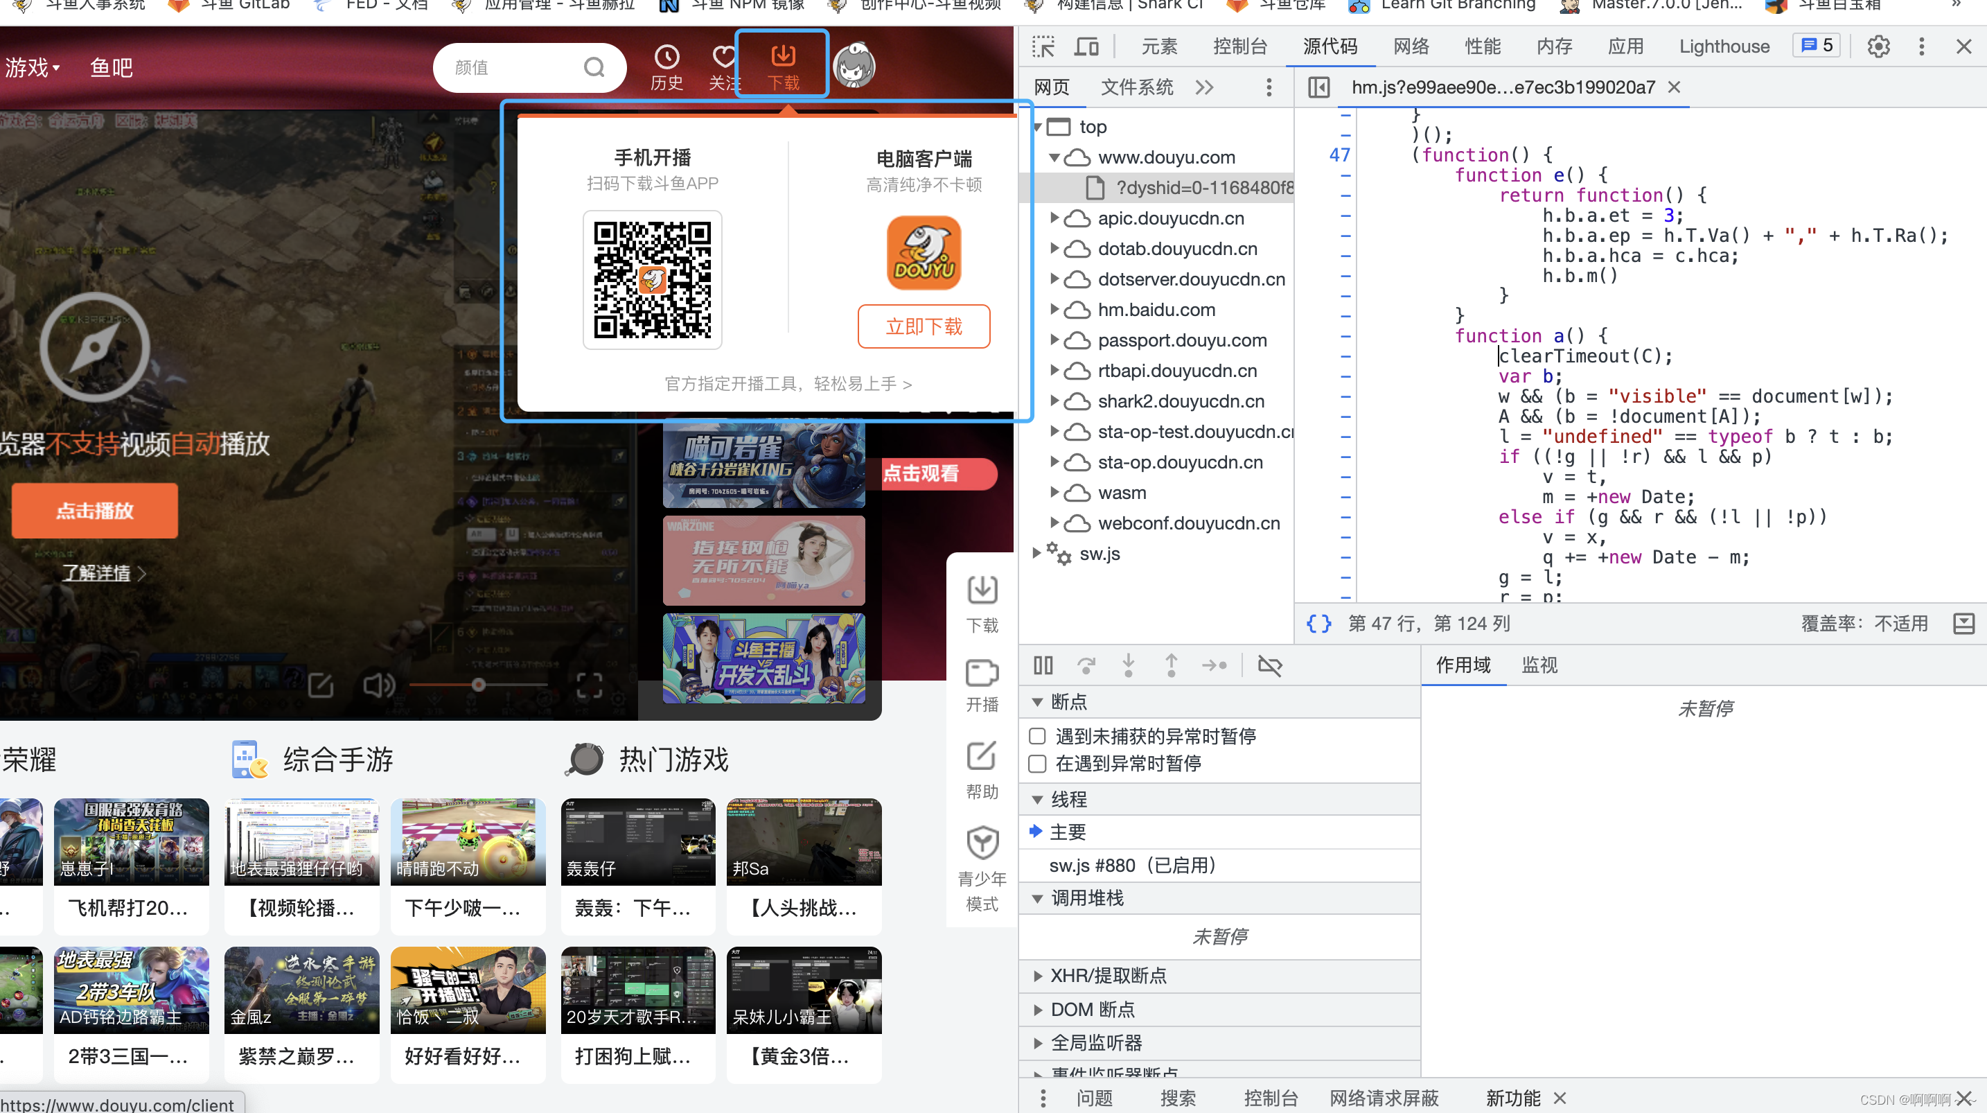Screen dimensions: 1987x1113
Task: Click the video player volume speaker icon
Action: (x=379, y=685)
